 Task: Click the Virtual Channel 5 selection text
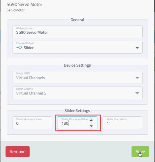pos(31,93)
